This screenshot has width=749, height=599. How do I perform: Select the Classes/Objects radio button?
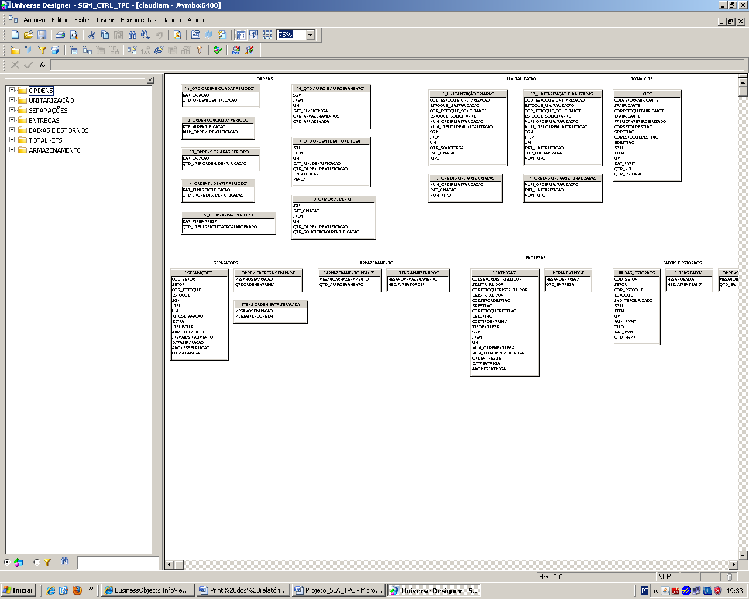(7, 562)
